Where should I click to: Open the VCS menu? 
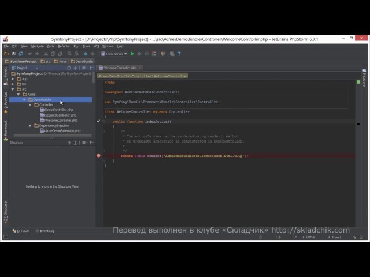point(97,46)
